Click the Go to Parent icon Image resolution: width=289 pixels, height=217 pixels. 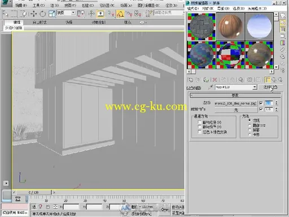[274, 80]
